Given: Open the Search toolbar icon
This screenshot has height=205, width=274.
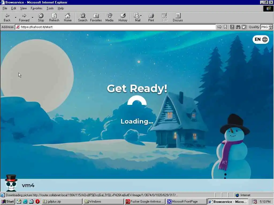Looking at the screenshot, I should pos(83,17).
